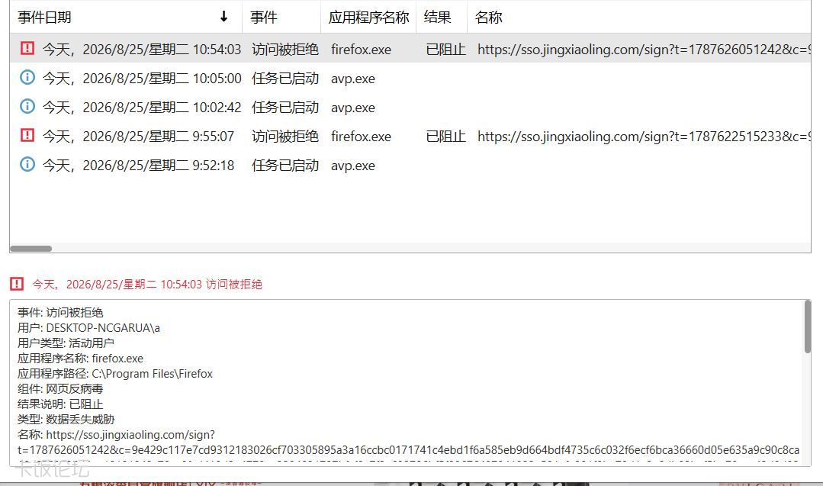Image resolution: width=823 pixels, height=486 pixels.
Task: Select the event dated 9:52:18
Action: [x=410, y=166]
